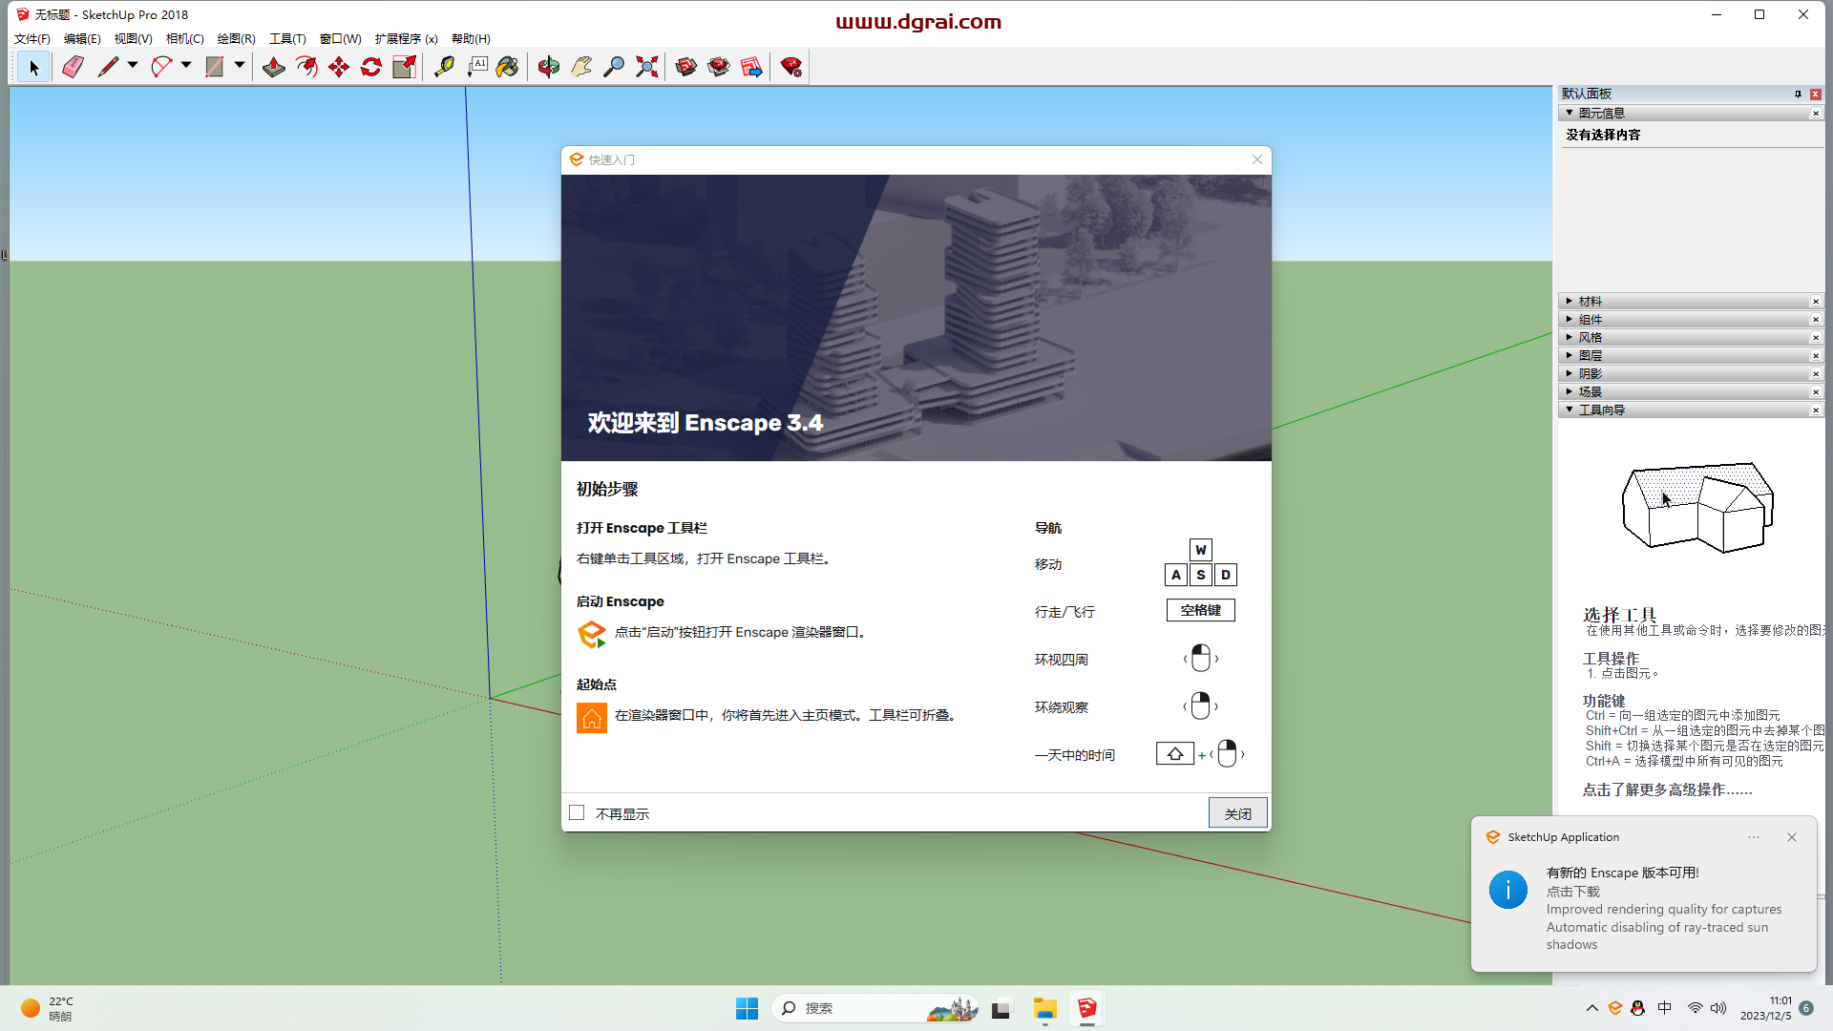Click 点击了解更多高级操作 link
Screen dimensions: 1833x1031
[1667, 789]
